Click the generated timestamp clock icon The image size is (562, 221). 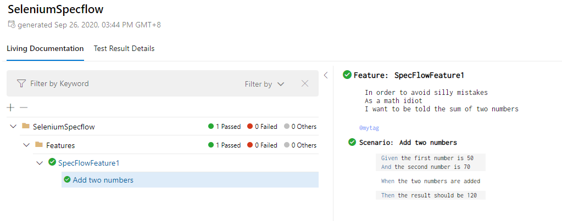12,25
